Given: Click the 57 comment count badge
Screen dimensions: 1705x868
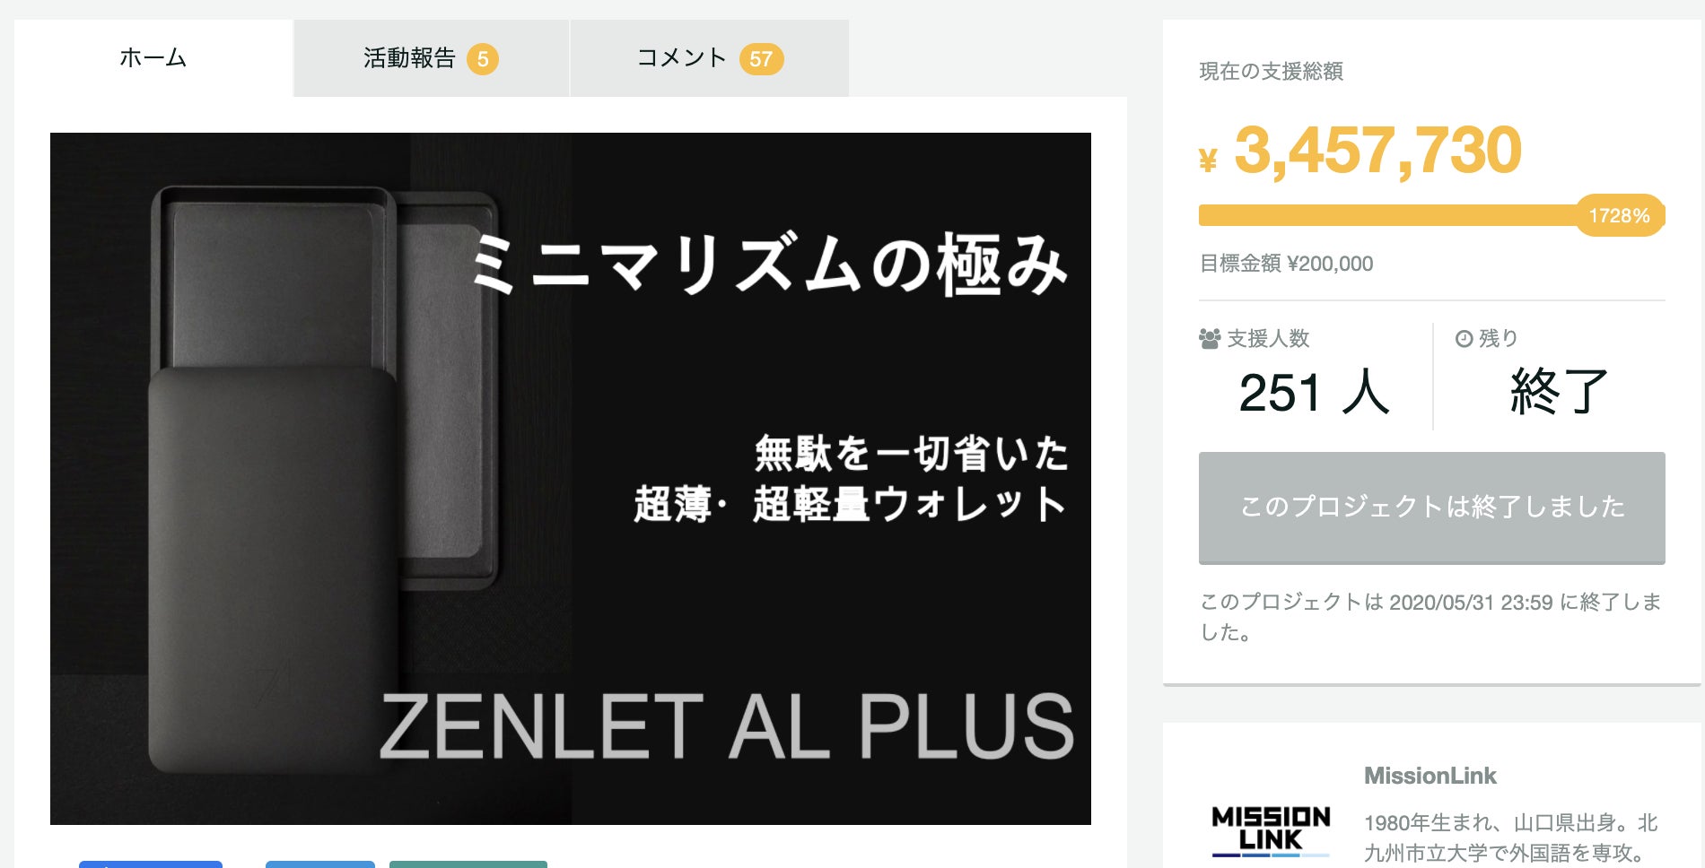Looking at the screenshot, I should (x=761, y=59).
